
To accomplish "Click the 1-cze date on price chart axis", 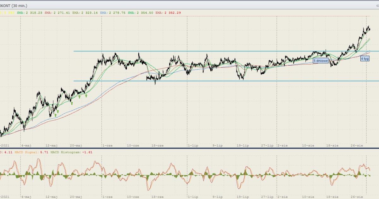I will 107,145.
